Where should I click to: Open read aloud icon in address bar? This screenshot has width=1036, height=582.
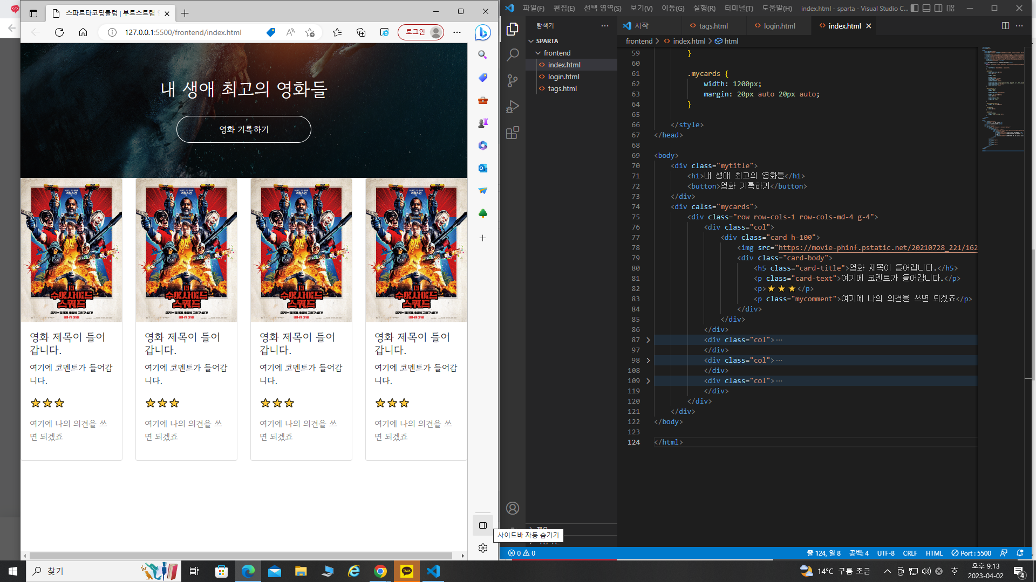point(290,32)
